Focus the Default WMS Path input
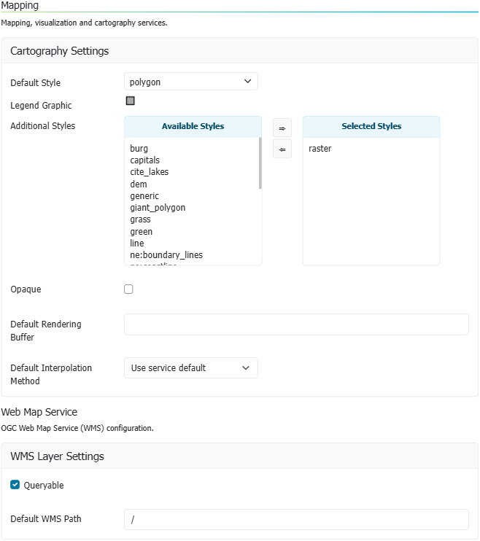 point(296,519)
